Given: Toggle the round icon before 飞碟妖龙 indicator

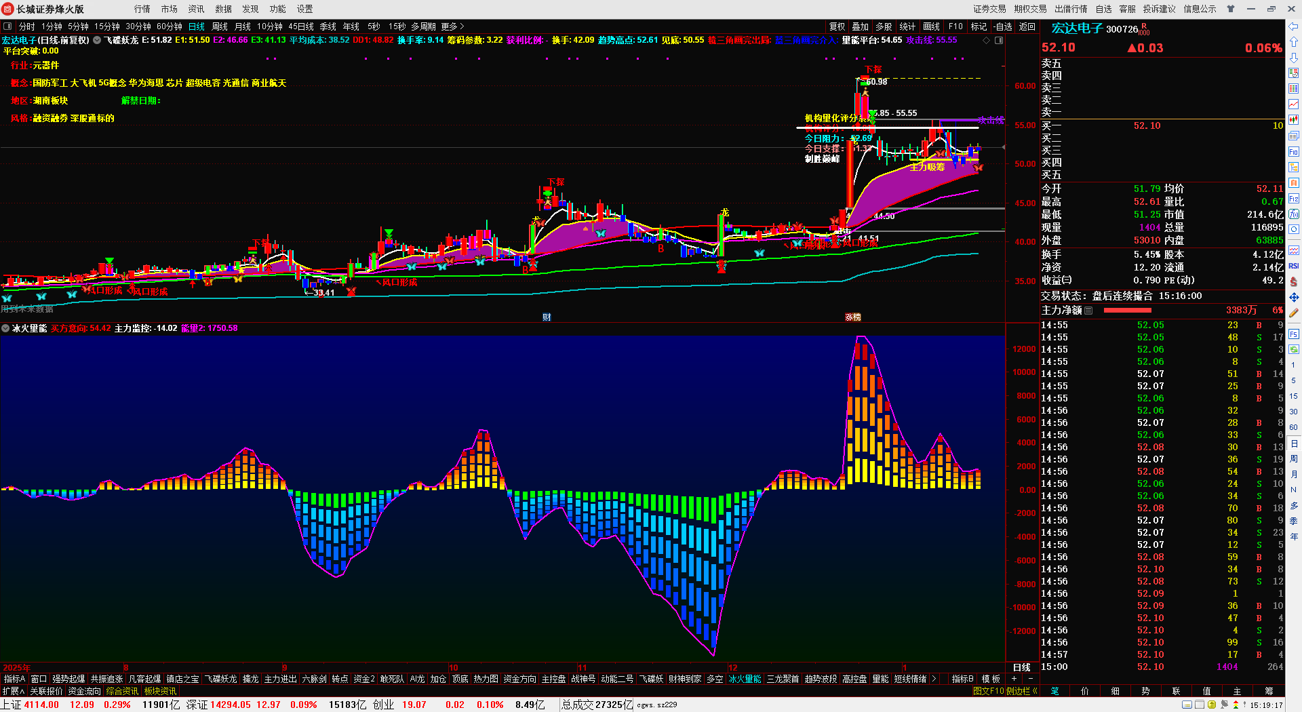Looking at the screenshot, I should (x=97, y=40).
